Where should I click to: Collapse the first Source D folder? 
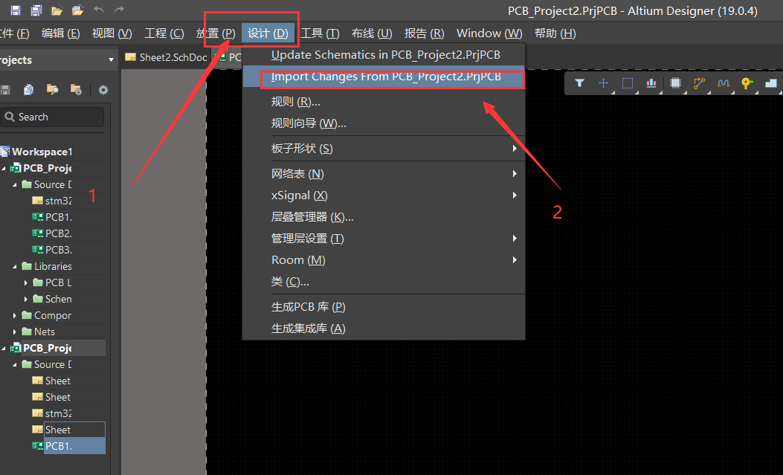coord(14,184)
